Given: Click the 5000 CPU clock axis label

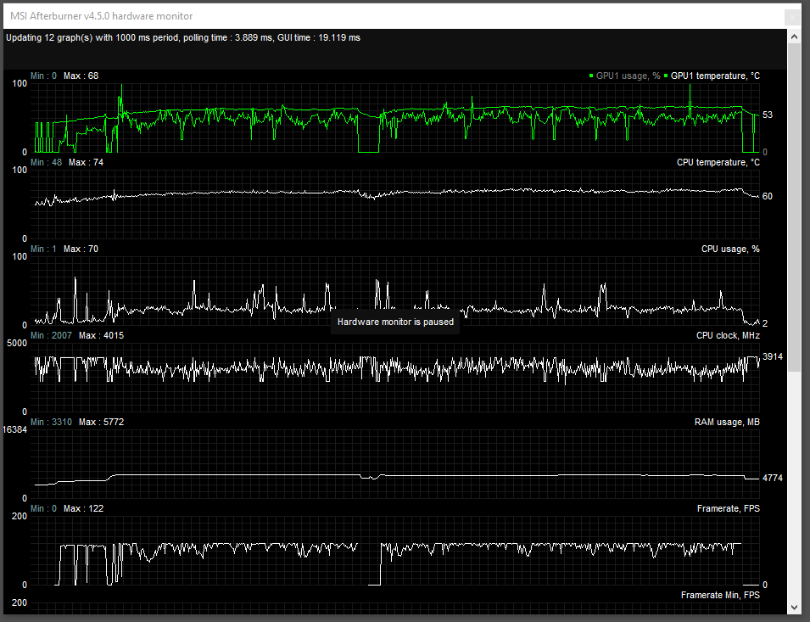Looking at the screenshot, I should coord(17,343).
